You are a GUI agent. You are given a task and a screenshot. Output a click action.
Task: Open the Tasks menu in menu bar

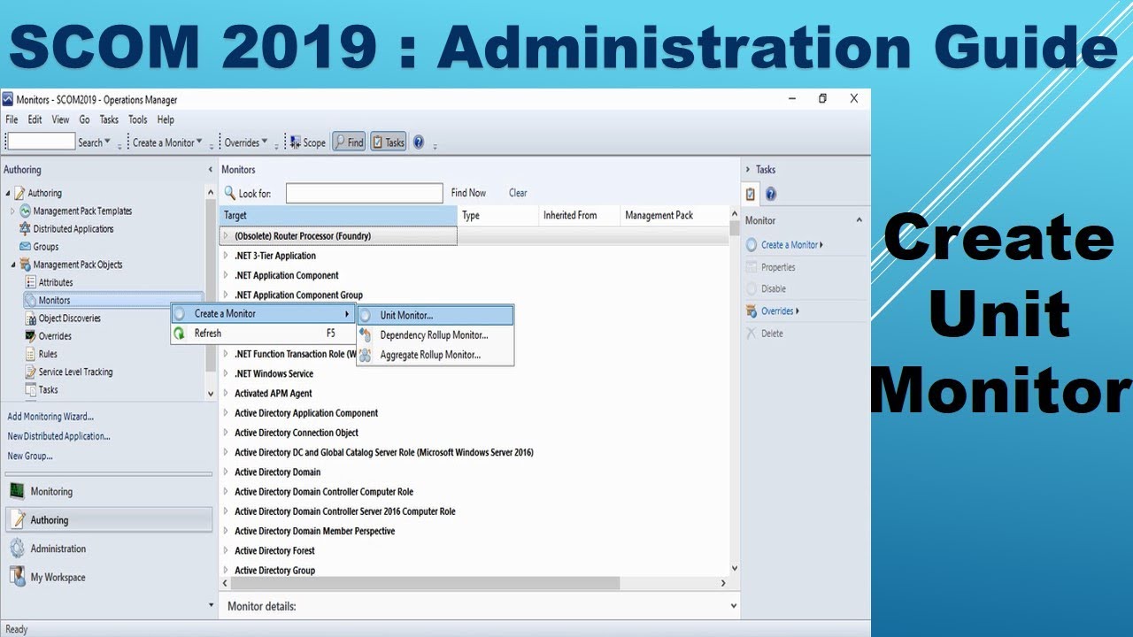tap(109, 119)
